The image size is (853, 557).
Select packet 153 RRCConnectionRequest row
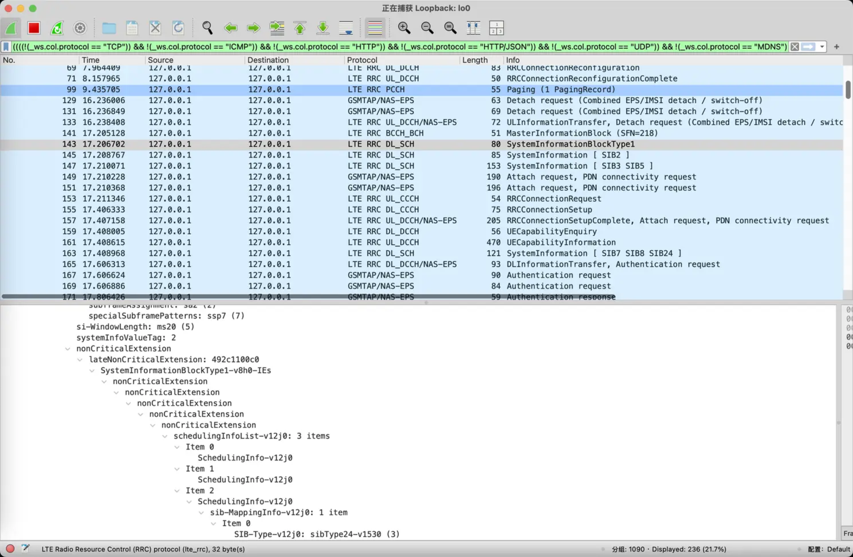421,198
